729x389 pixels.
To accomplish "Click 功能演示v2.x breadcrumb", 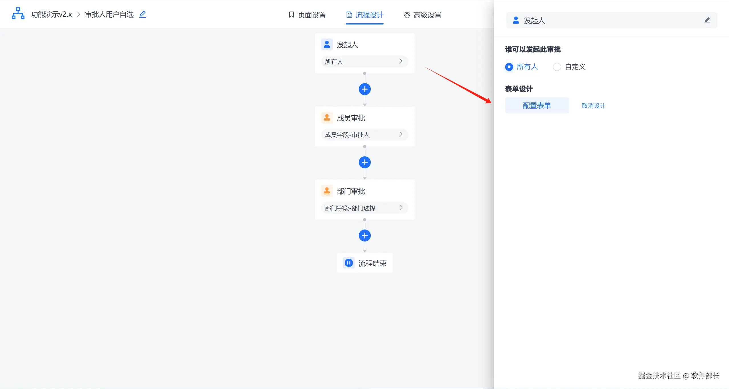I will pos(51,14).
